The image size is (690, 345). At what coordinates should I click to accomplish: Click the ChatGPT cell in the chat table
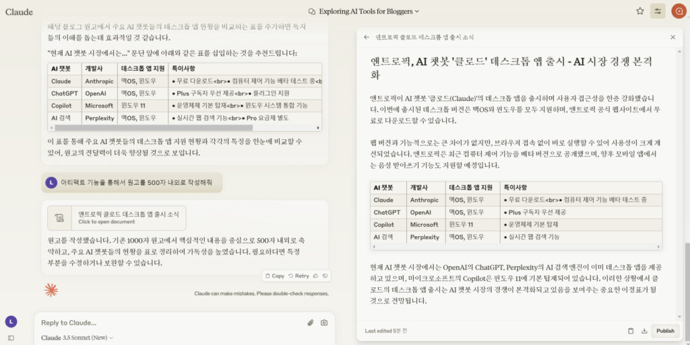point(65,93)
